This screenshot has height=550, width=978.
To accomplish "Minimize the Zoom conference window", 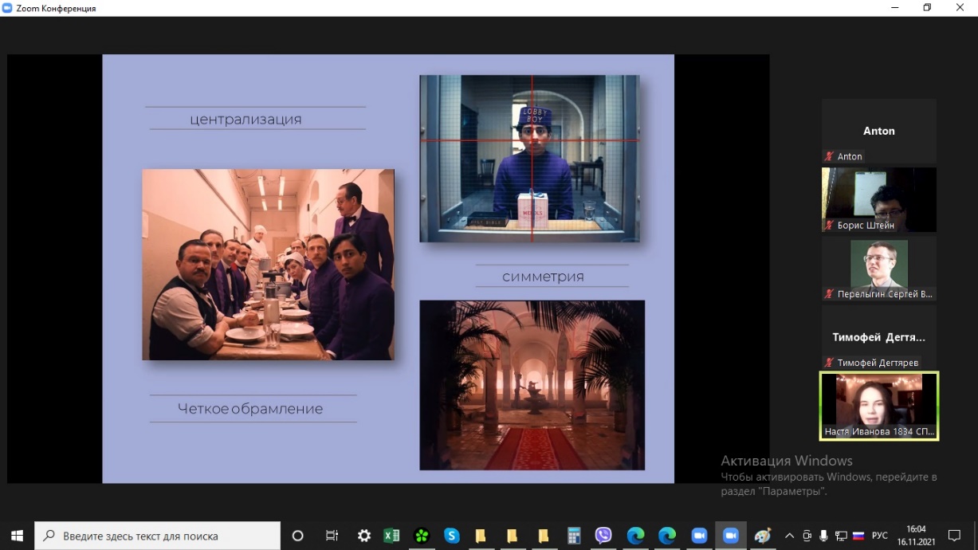I will click(895, 8).
